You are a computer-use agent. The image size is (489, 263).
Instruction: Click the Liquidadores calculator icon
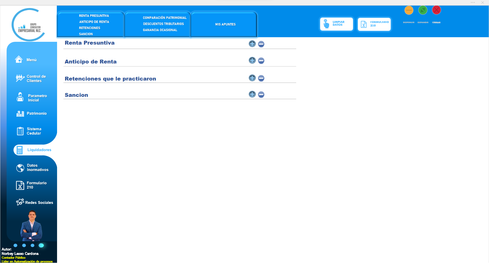pos(20,150)
